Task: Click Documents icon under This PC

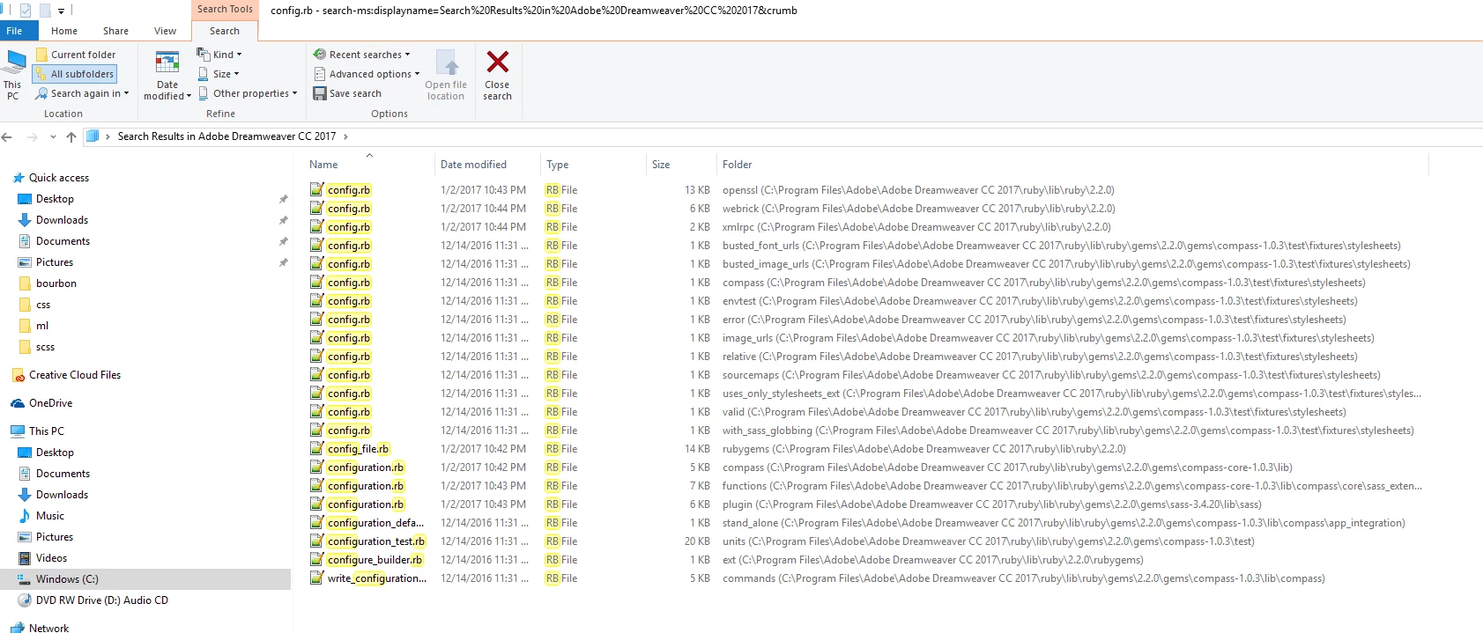Action: pos(25,474)
